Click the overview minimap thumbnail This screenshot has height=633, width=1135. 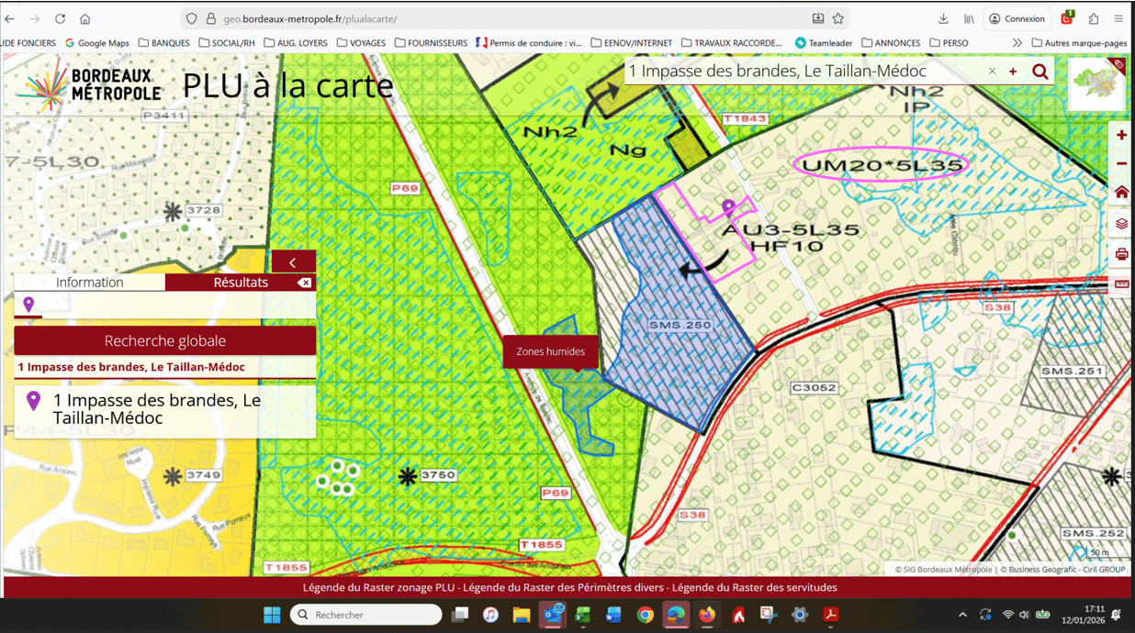click(1096, 85)
